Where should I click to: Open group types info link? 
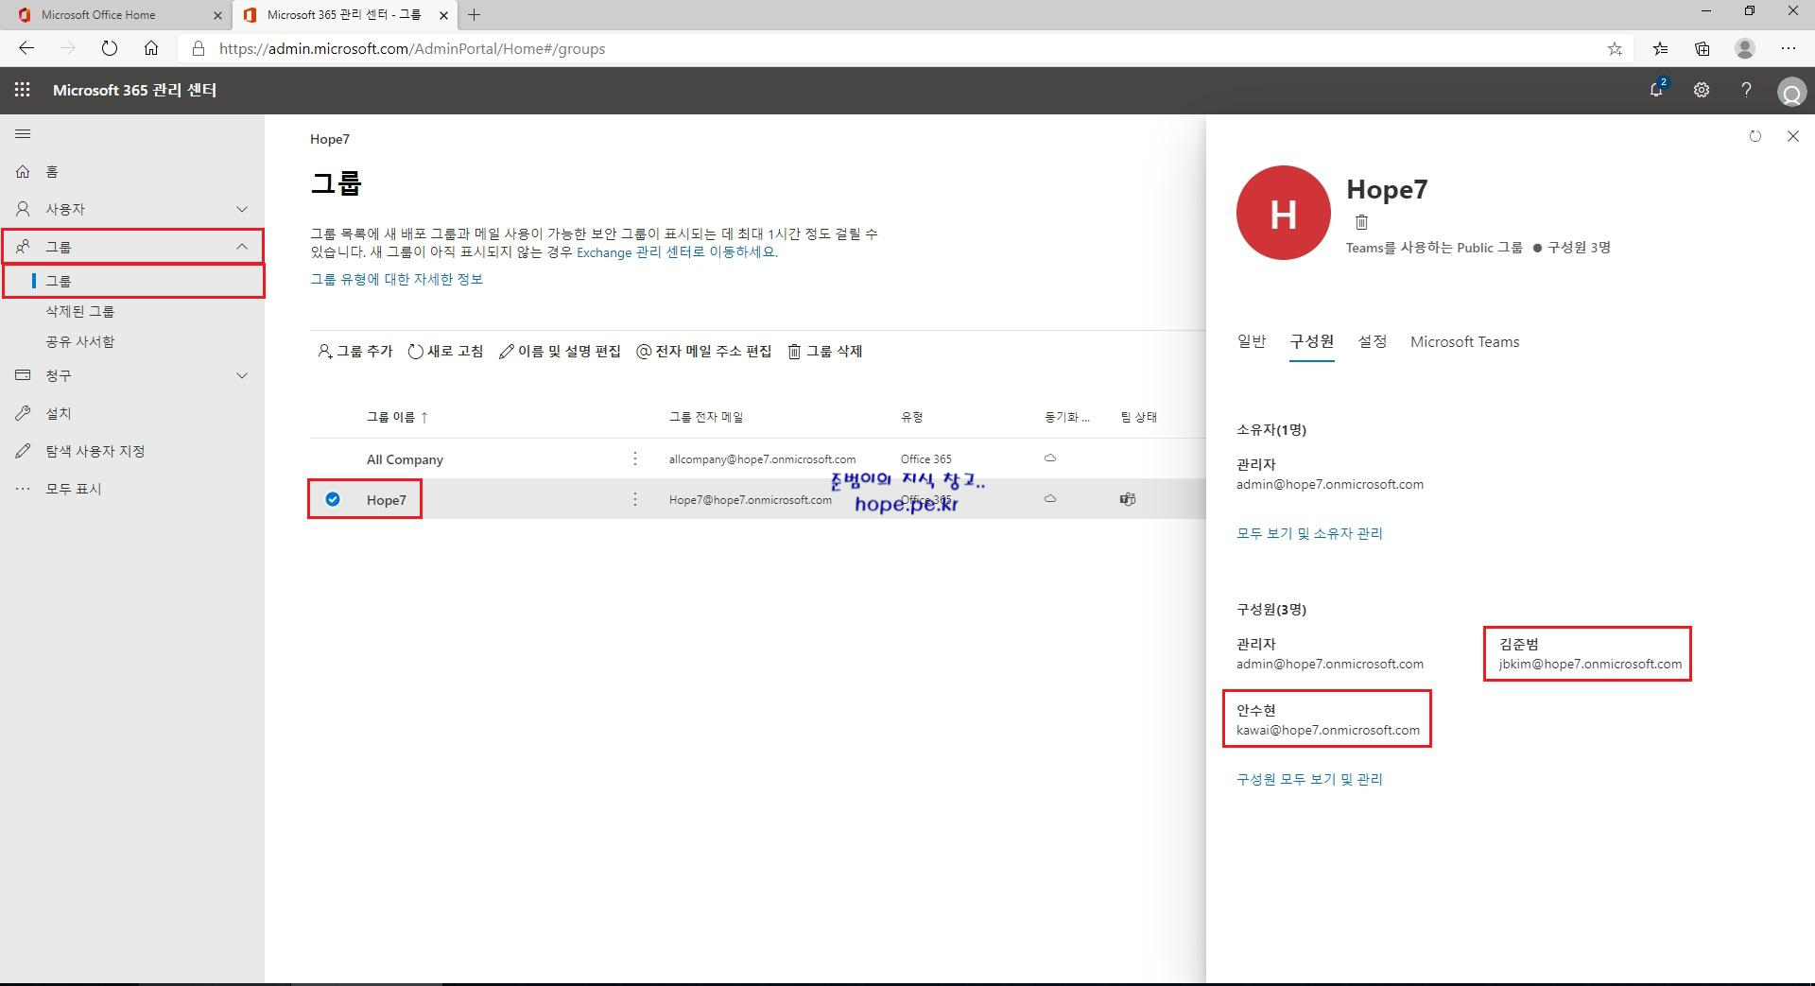click(397, 279)
